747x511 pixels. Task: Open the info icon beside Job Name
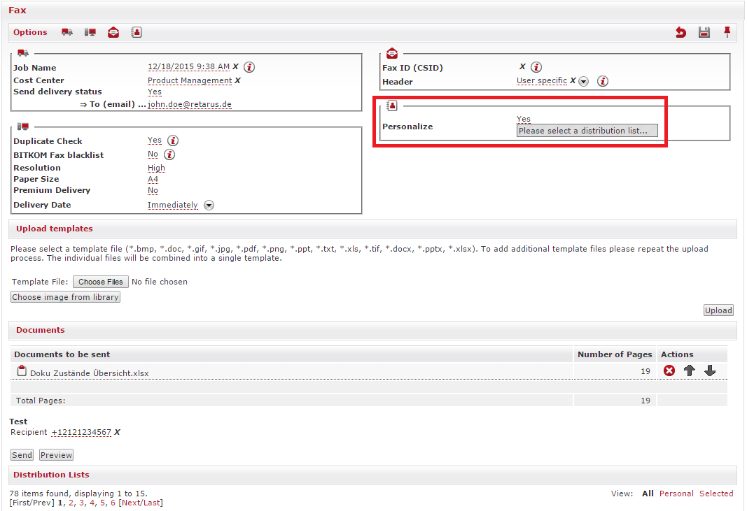click(249, 67)
